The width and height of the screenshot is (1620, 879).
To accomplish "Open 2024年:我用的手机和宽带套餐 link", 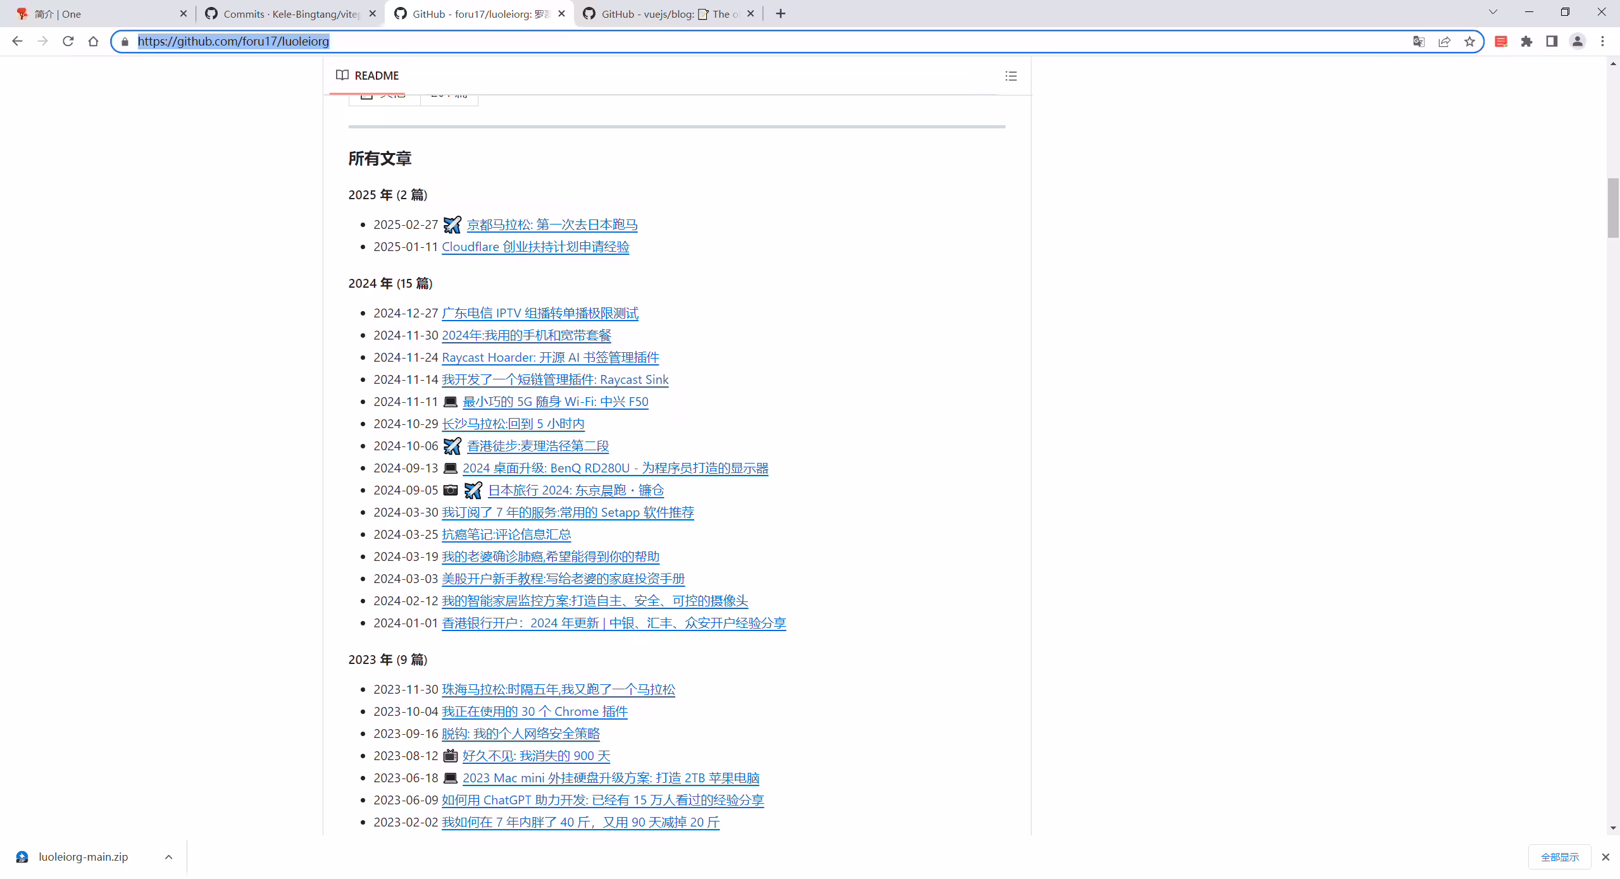I will point(526,335).
